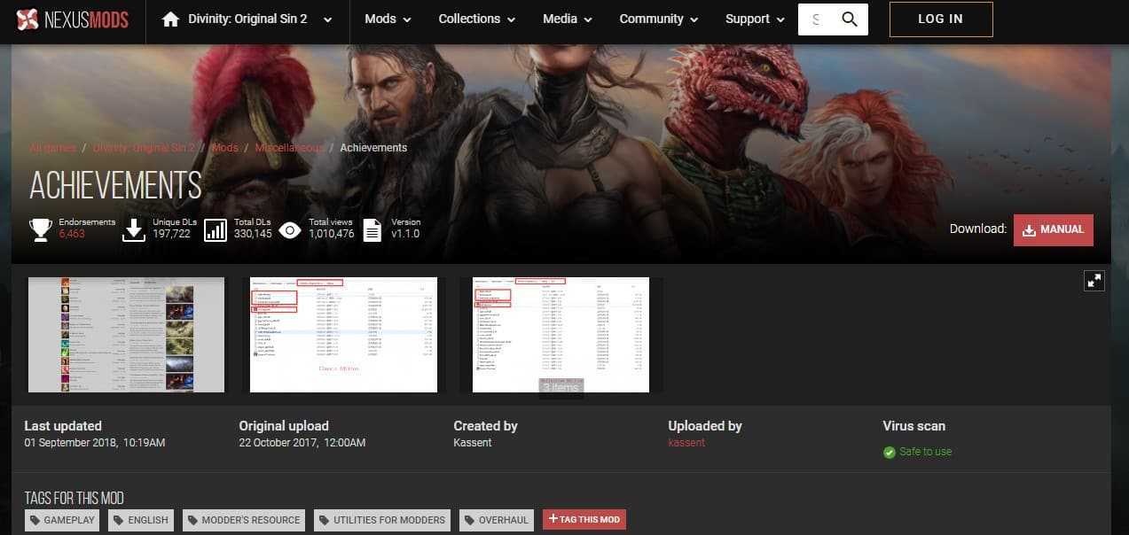
Task: Click the home icon beside the game name
Action: coord(170,19)
